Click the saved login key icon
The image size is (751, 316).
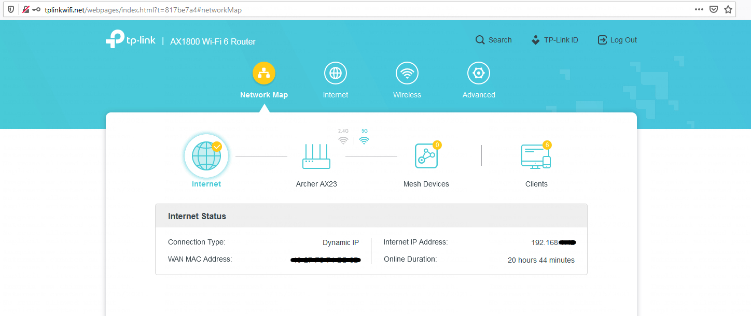pyautogui.click(x=36, y=9)
